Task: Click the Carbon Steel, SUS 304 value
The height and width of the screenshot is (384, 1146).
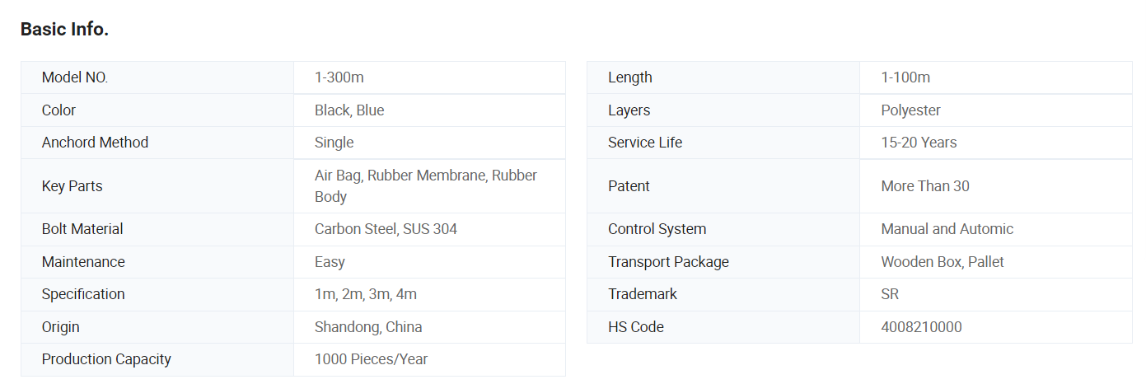Action: [x=386, y=229]
